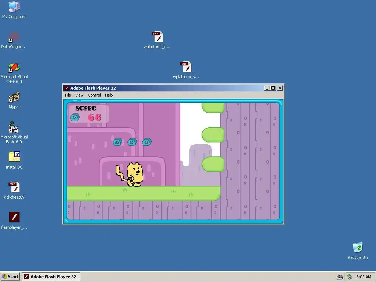This screenshot has height=282, width=376.
Task: Select the Recycle Bin icon
Action: 358,247
